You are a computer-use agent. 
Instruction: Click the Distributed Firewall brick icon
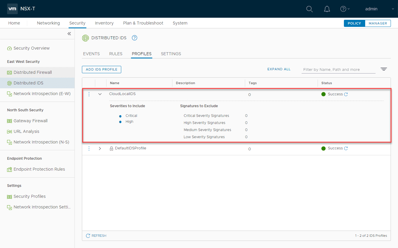coord(9,73)
